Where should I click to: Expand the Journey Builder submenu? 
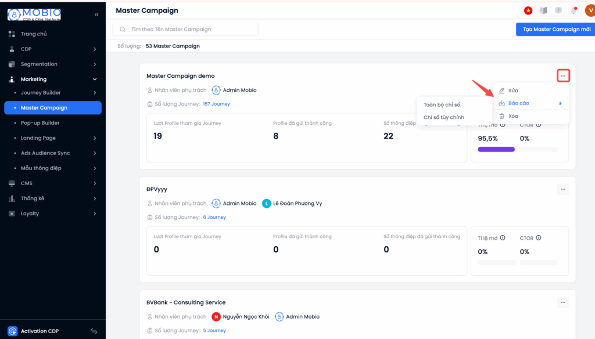[95, 93]
